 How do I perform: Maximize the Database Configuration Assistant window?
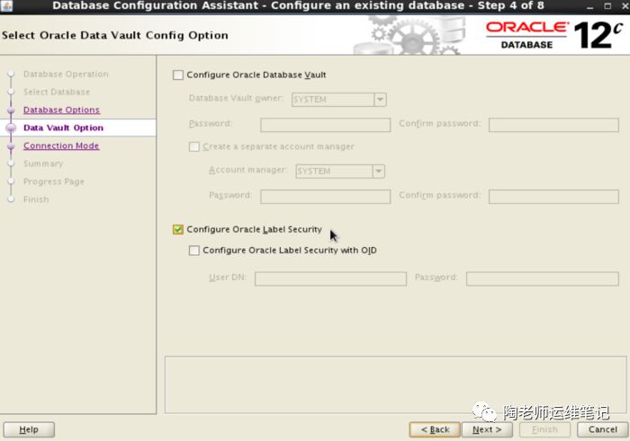[x=607, y=6]
